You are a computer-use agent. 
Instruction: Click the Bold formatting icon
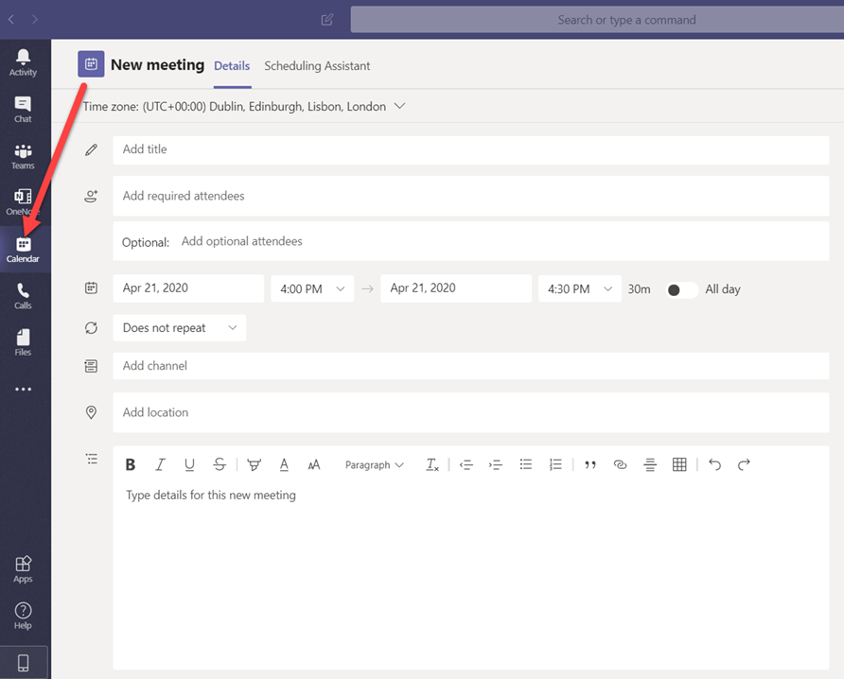pyautogui.click(x=131, y=464)
